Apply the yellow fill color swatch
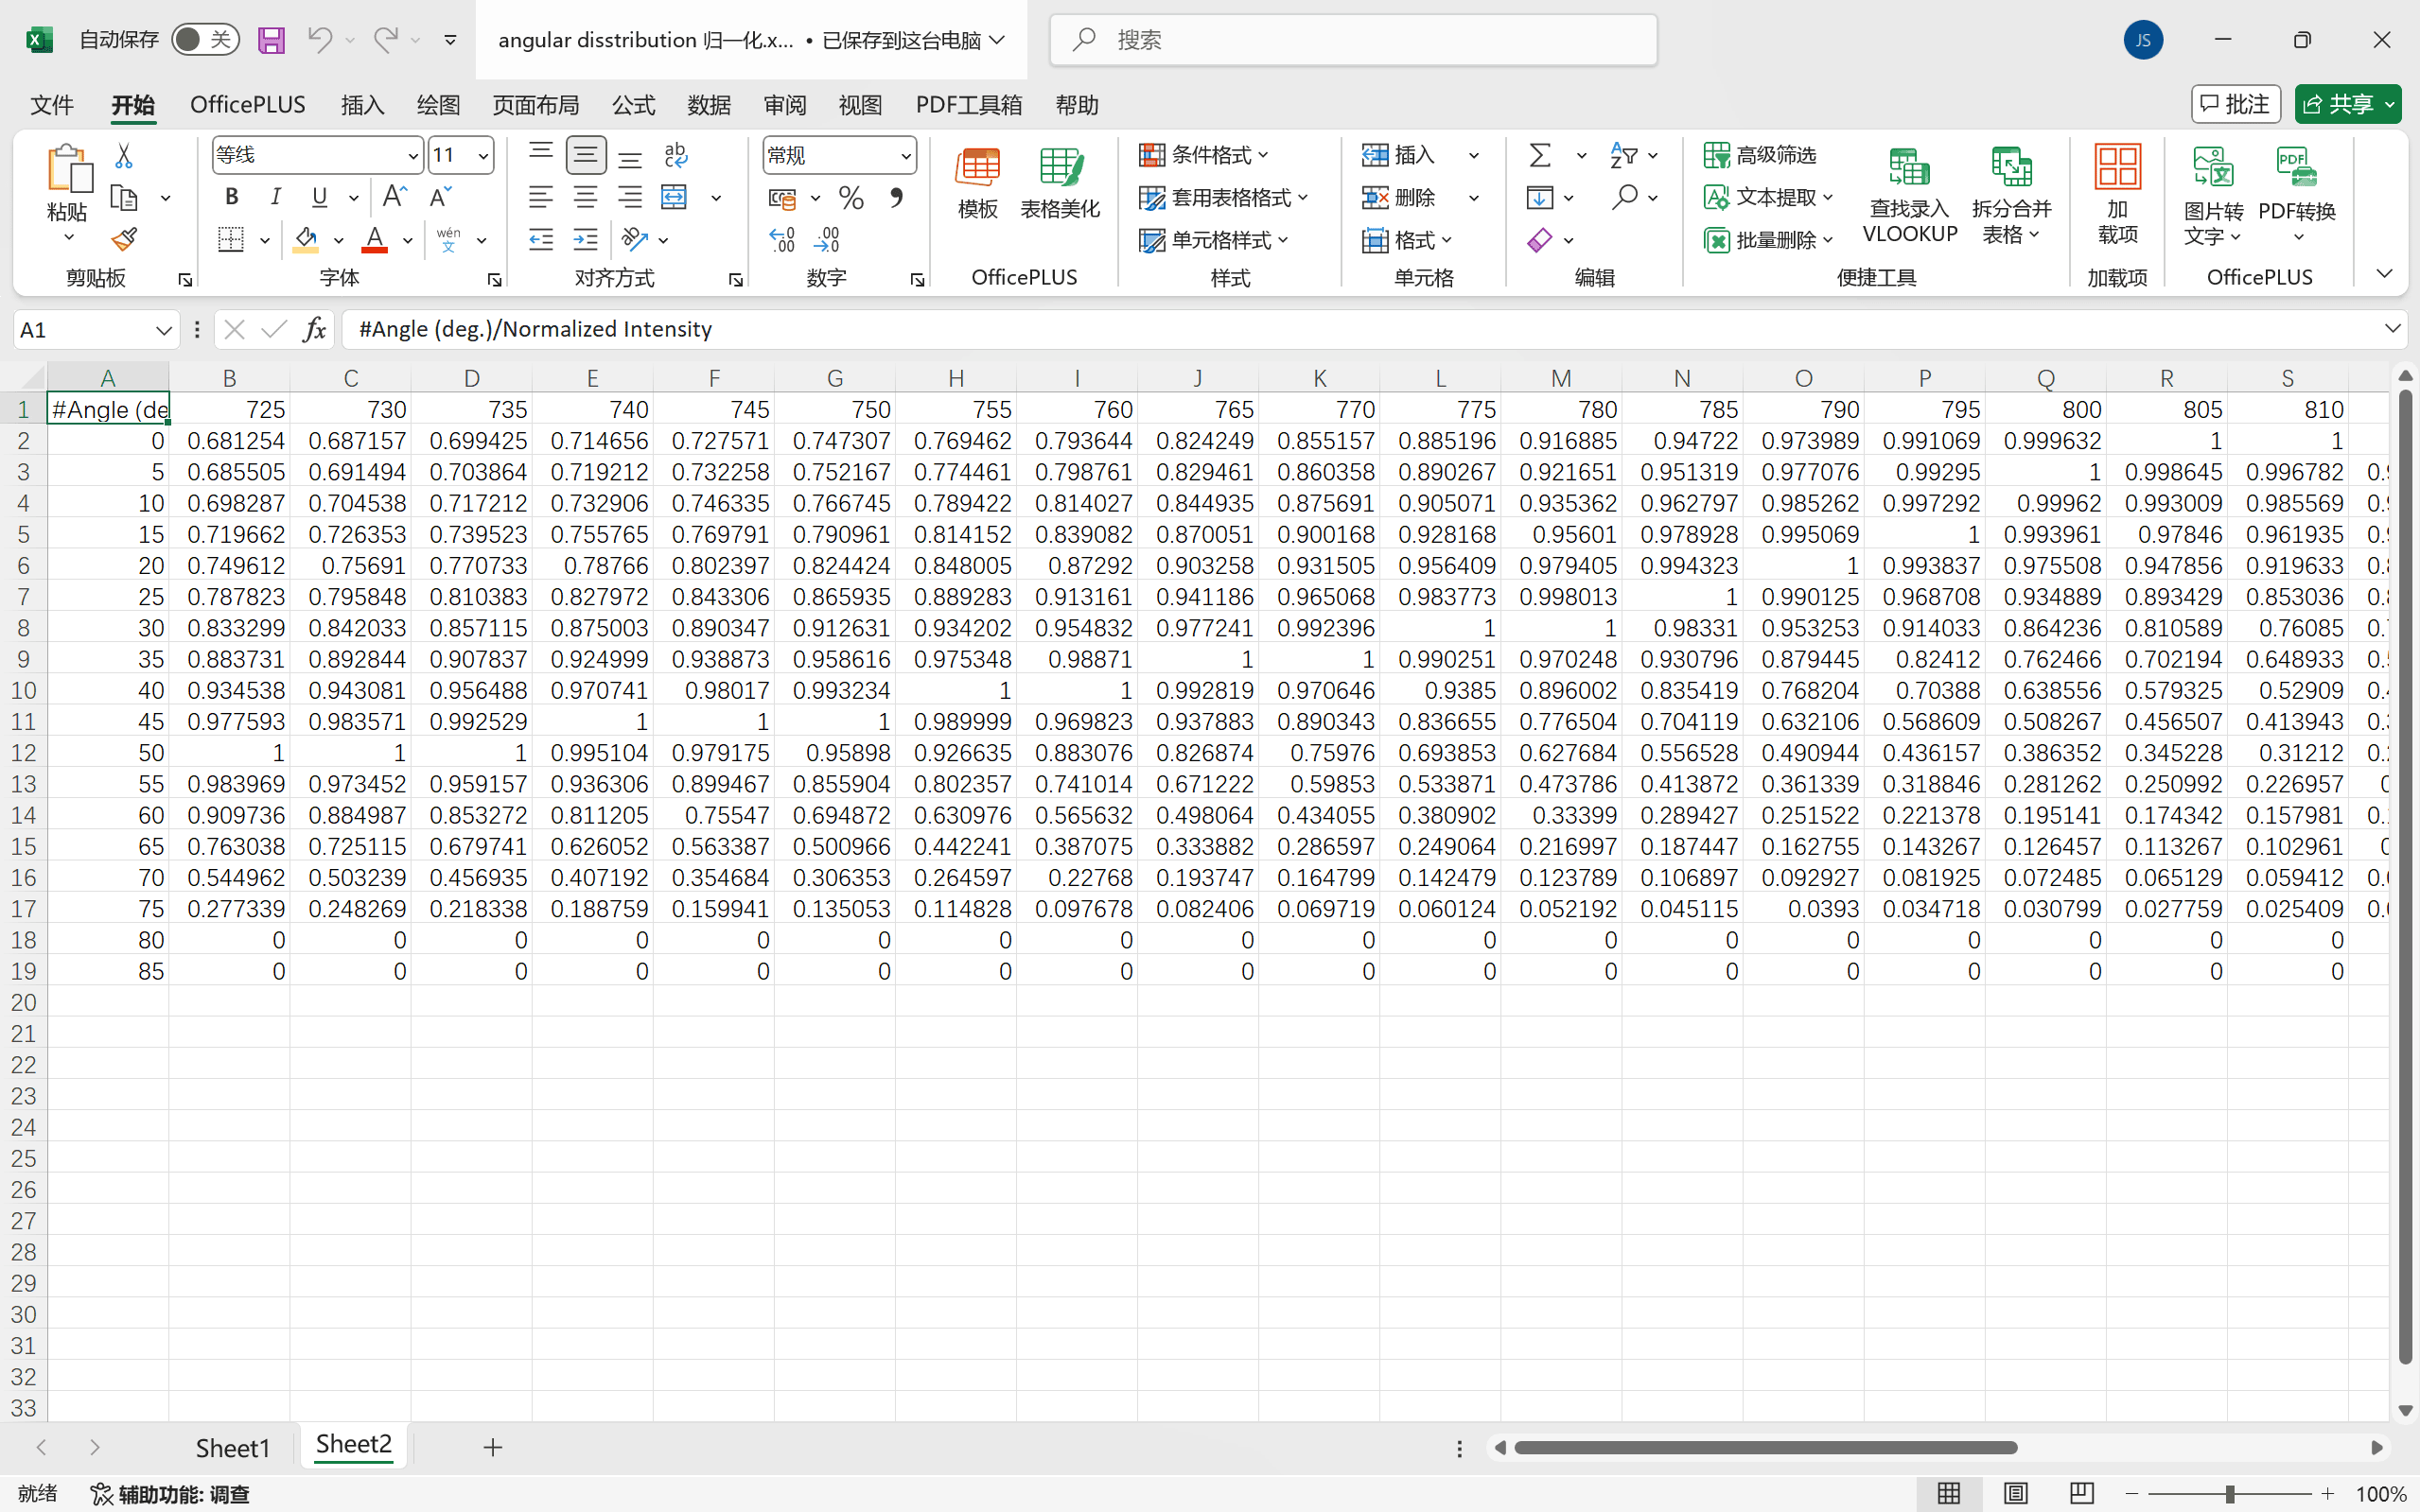The width and height of the screenshot is (2420, 1512). (x=307, y=240)
